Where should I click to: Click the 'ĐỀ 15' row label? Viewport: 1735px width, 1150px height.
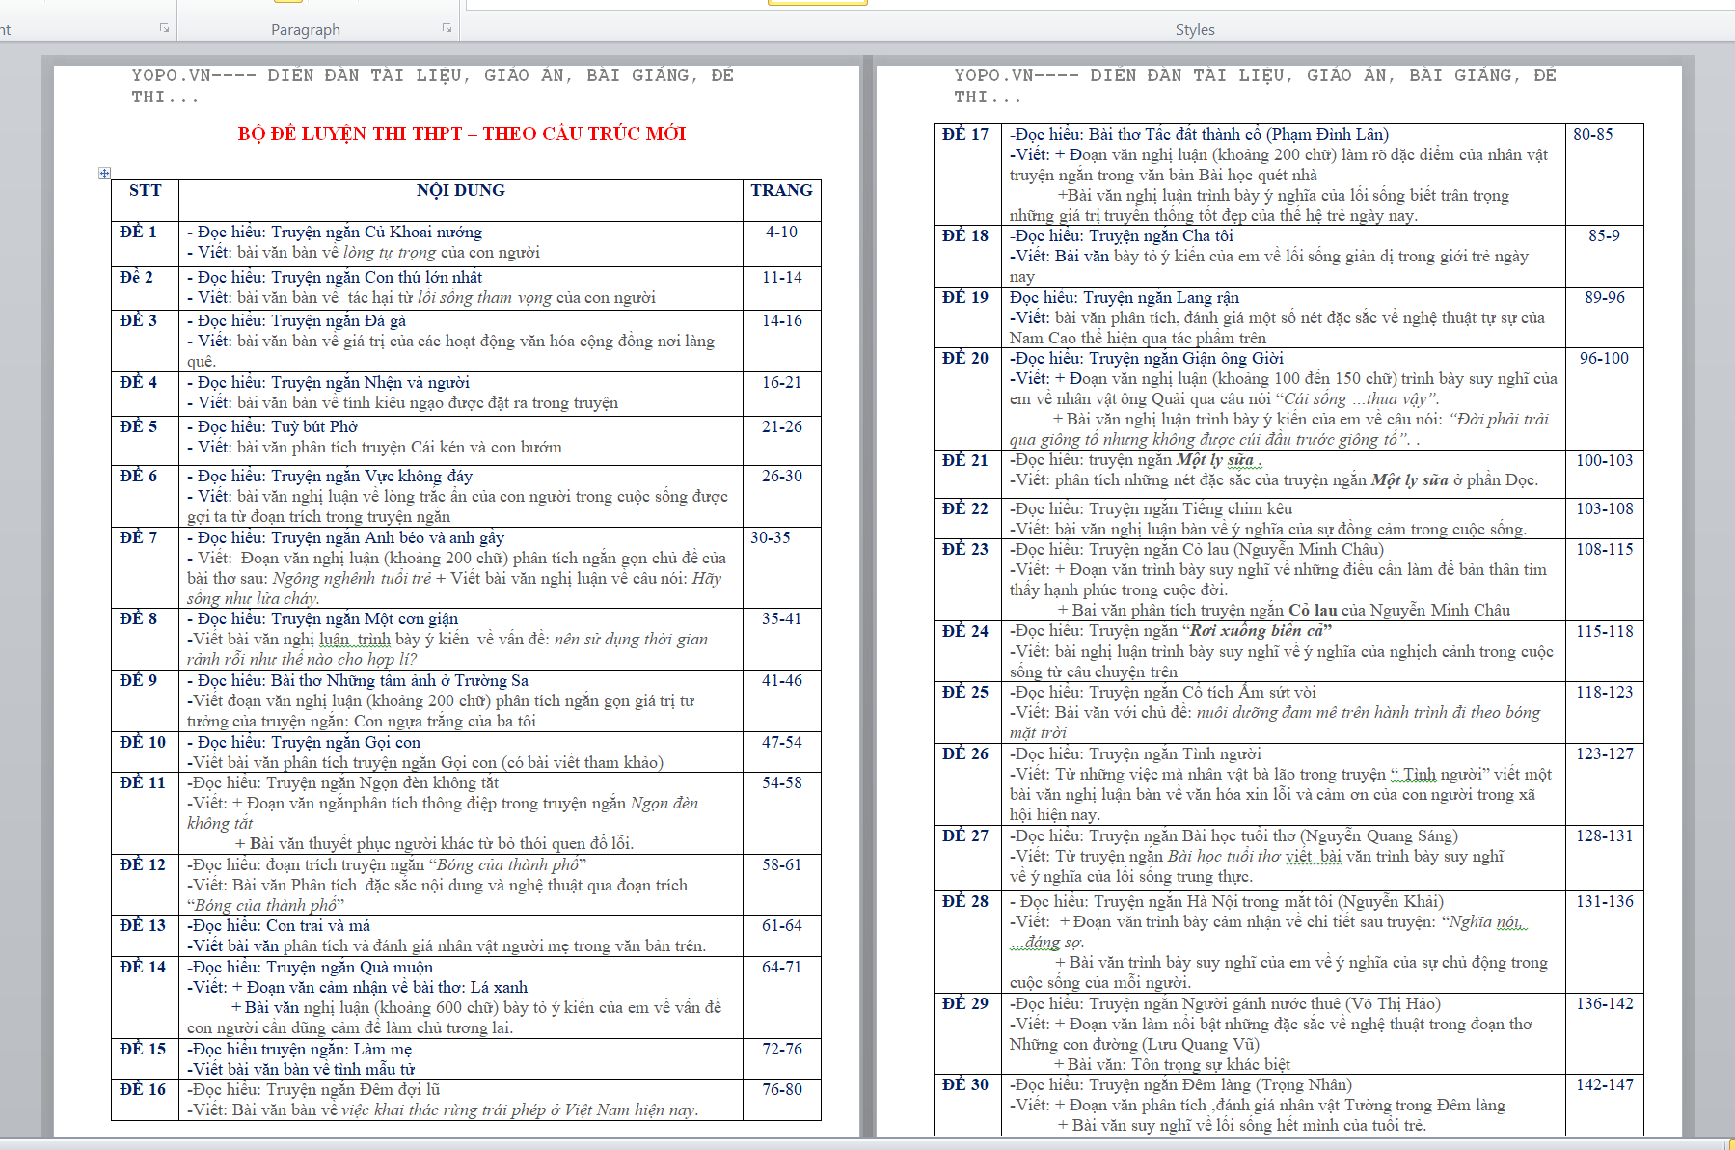pyautogui.click(x=143, y=1049)
